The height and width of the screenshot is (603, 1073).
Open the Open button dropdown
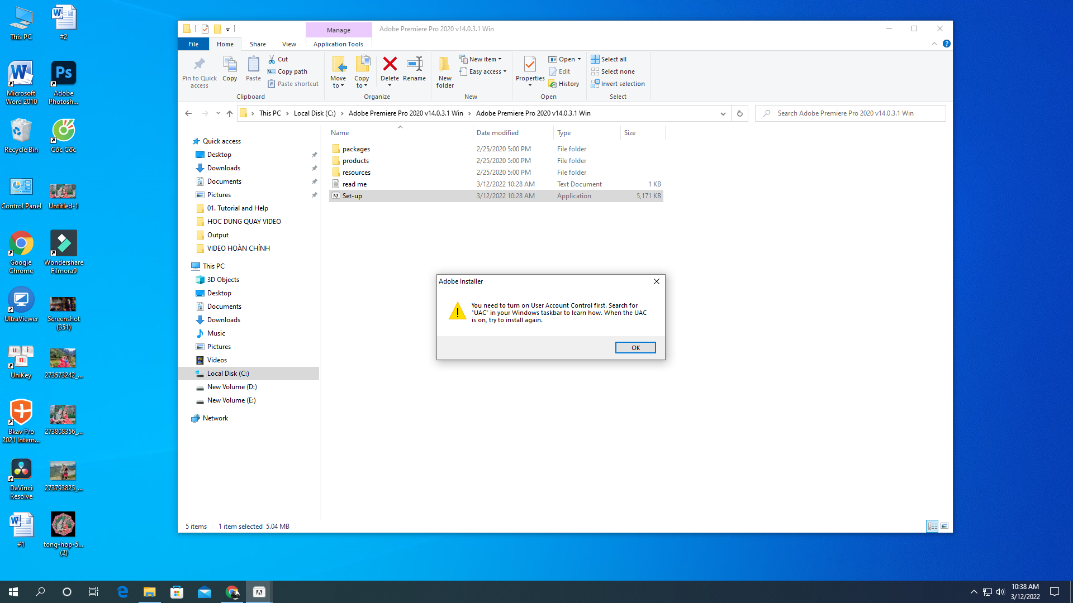579,59
